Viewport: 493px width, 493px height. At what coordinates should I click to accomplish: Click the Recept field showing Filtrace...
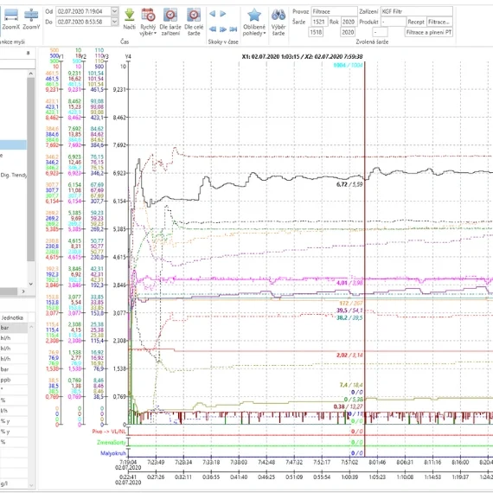click(x=439, y=22)
